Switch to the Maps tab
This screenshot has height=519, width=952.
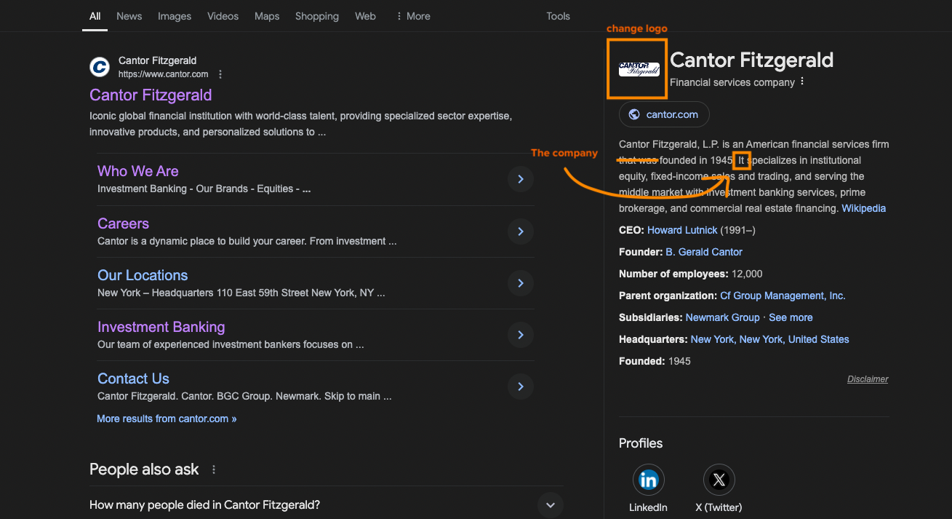(x=267, y=16)
